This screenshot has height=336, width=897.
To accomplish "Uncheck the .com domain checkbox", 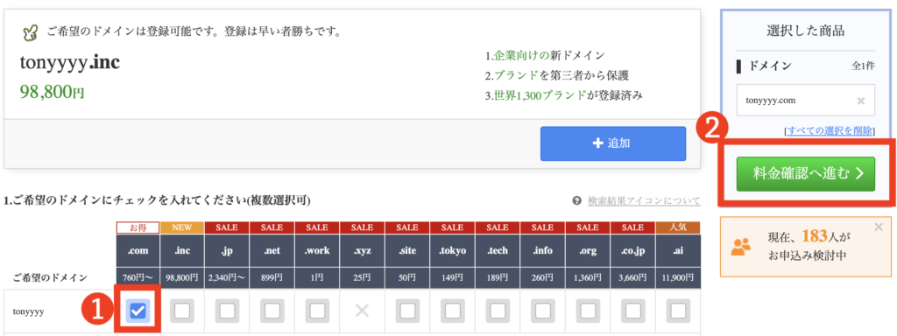I will (138, 311).
